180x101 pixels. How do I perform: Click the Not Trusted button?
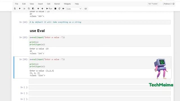pos(153,4)
